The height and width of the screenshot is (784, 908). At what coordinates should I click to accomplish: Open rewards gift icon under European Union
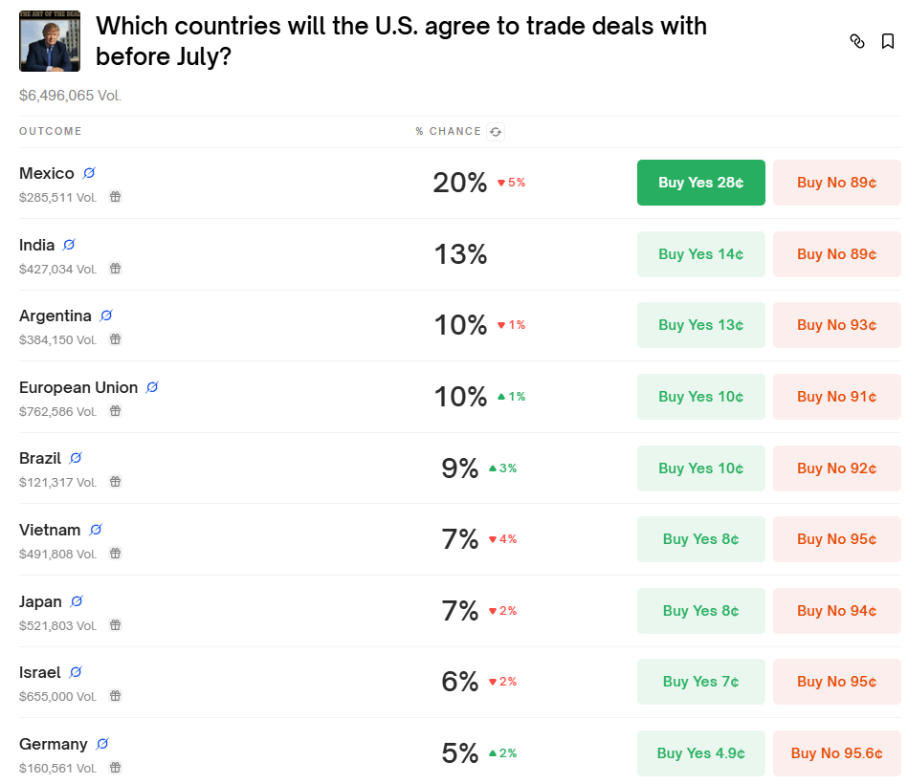click(x=116, y=411)
